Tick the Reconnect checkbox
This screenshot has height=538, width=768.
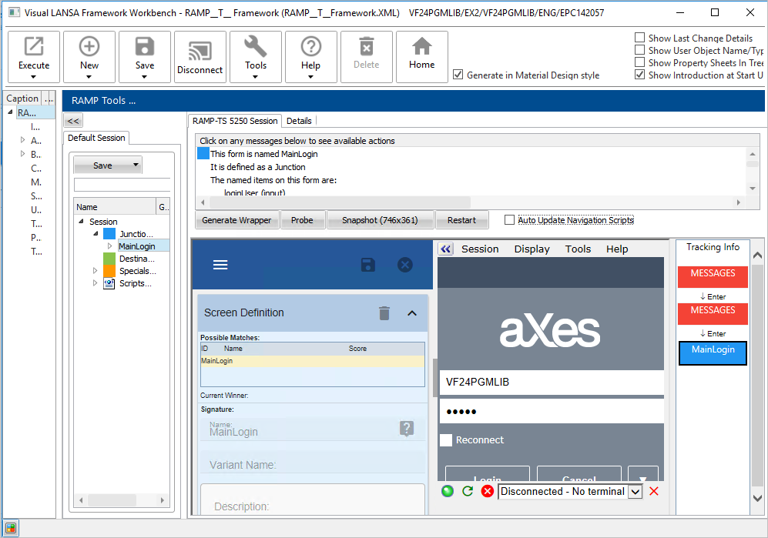(446, 440)
